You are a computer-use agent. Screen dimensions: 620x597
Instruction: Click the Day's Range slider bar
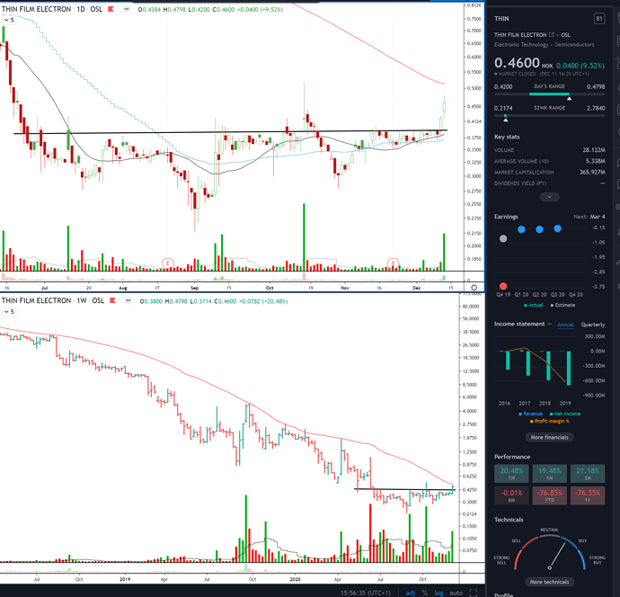point(550,94)
